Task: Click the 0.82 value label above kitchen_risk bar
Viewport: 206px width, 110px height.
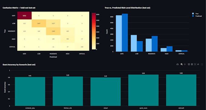Action: 68,75
